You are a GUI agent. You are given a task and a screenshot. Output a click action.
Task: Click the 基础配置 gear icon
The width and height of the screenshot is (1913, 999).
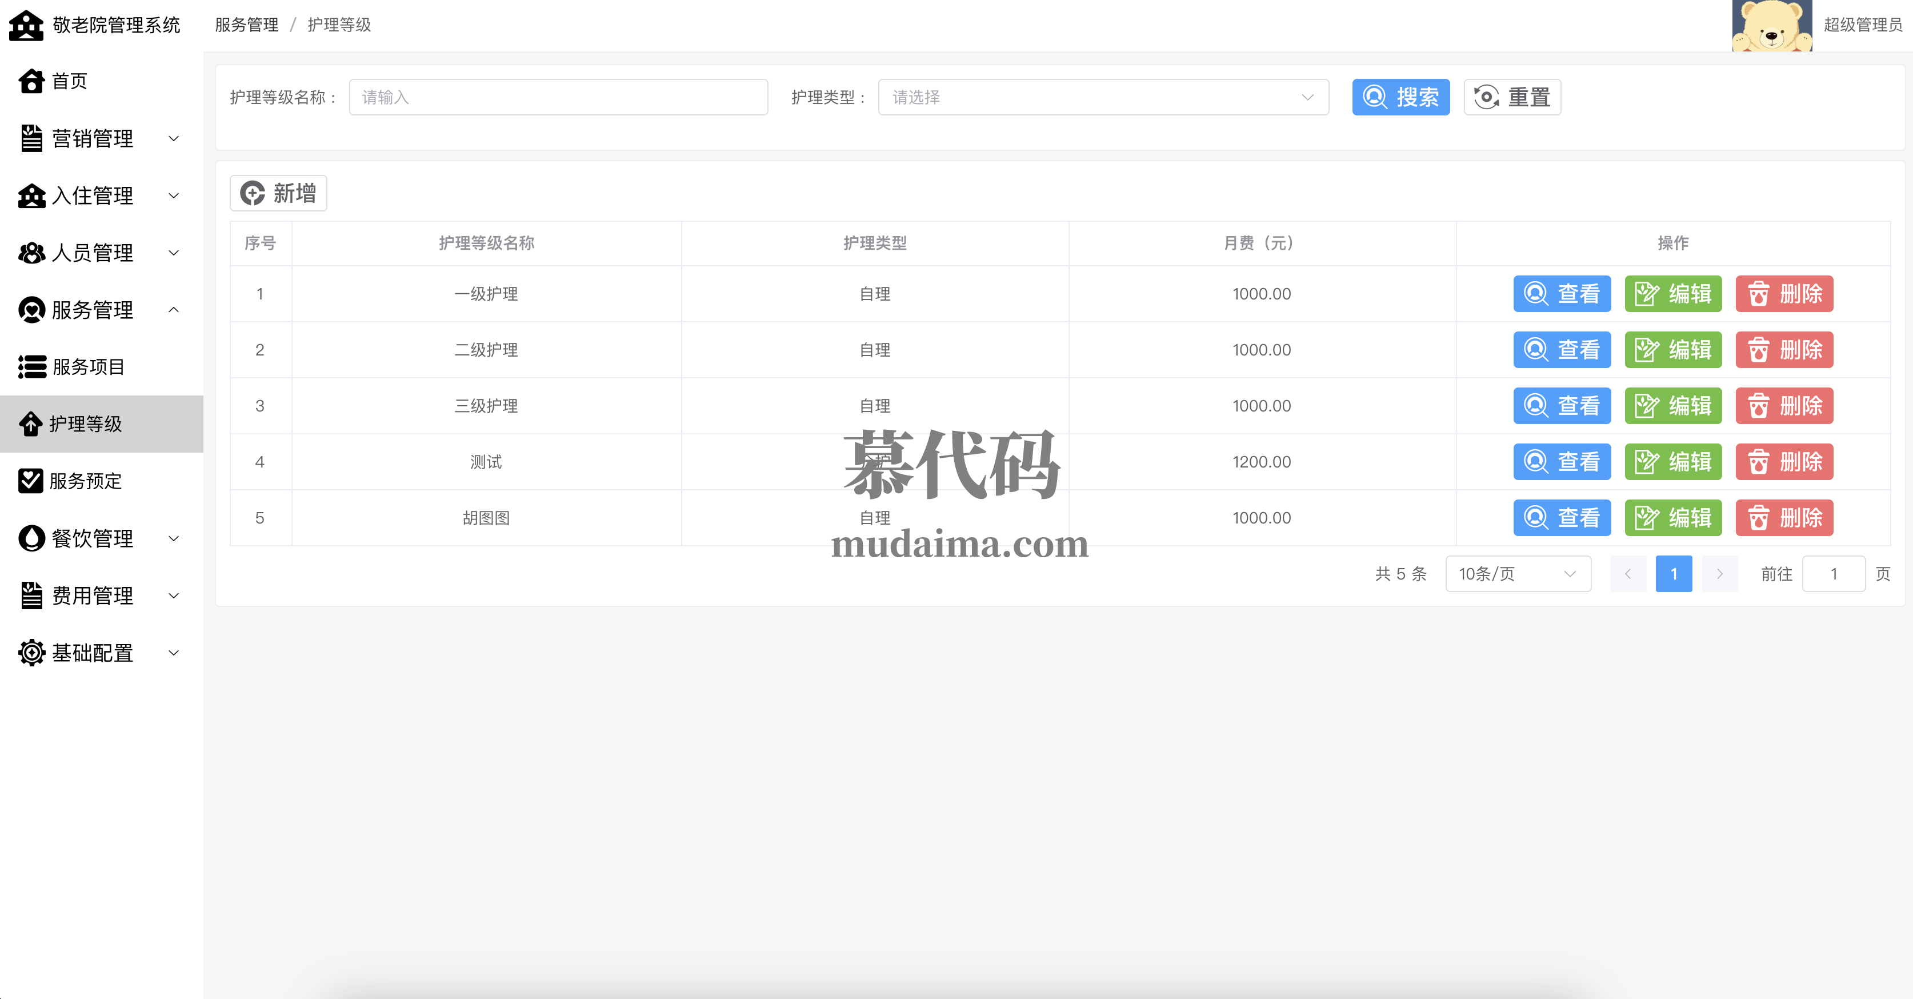click(31, 653)
